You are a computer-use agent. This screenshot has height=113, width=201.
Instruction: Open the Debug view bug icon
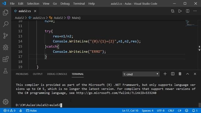point(6,47)
